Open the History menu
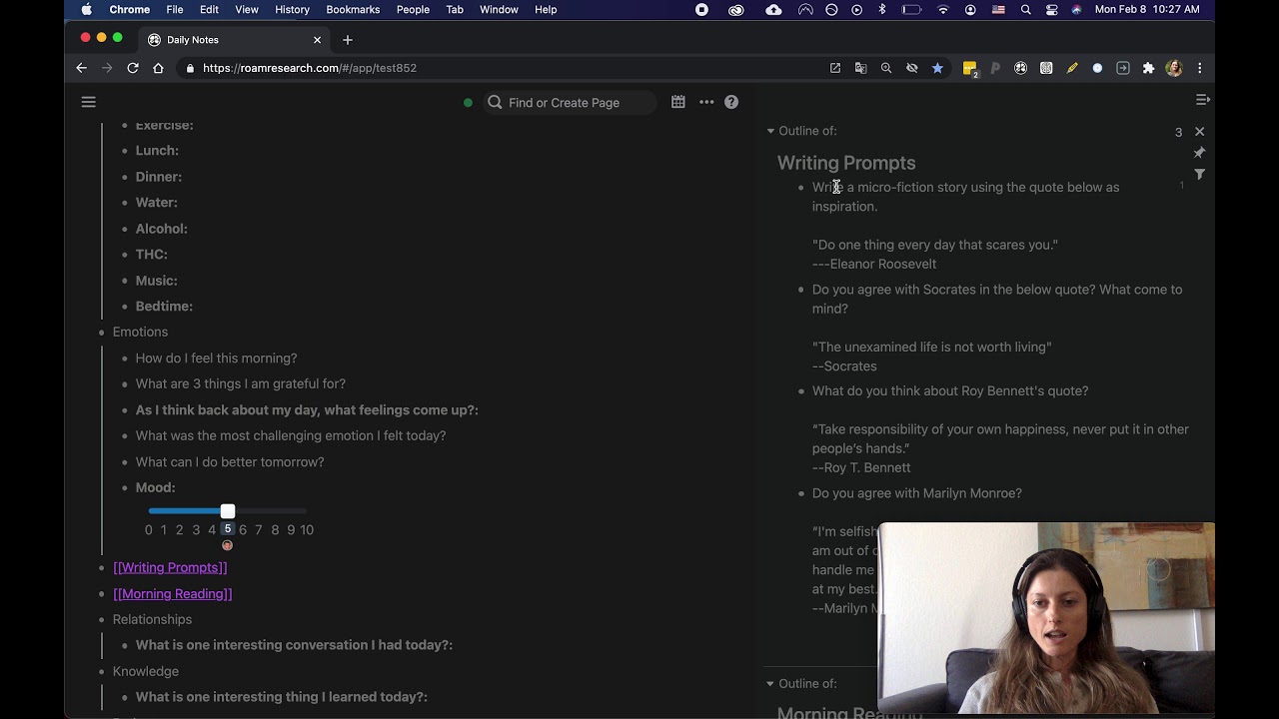Viewport: 1279px width, 719px height. 292,9
